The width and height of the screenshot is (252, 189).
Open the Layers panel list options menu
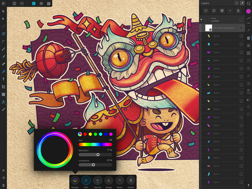(x=236, y=3)
